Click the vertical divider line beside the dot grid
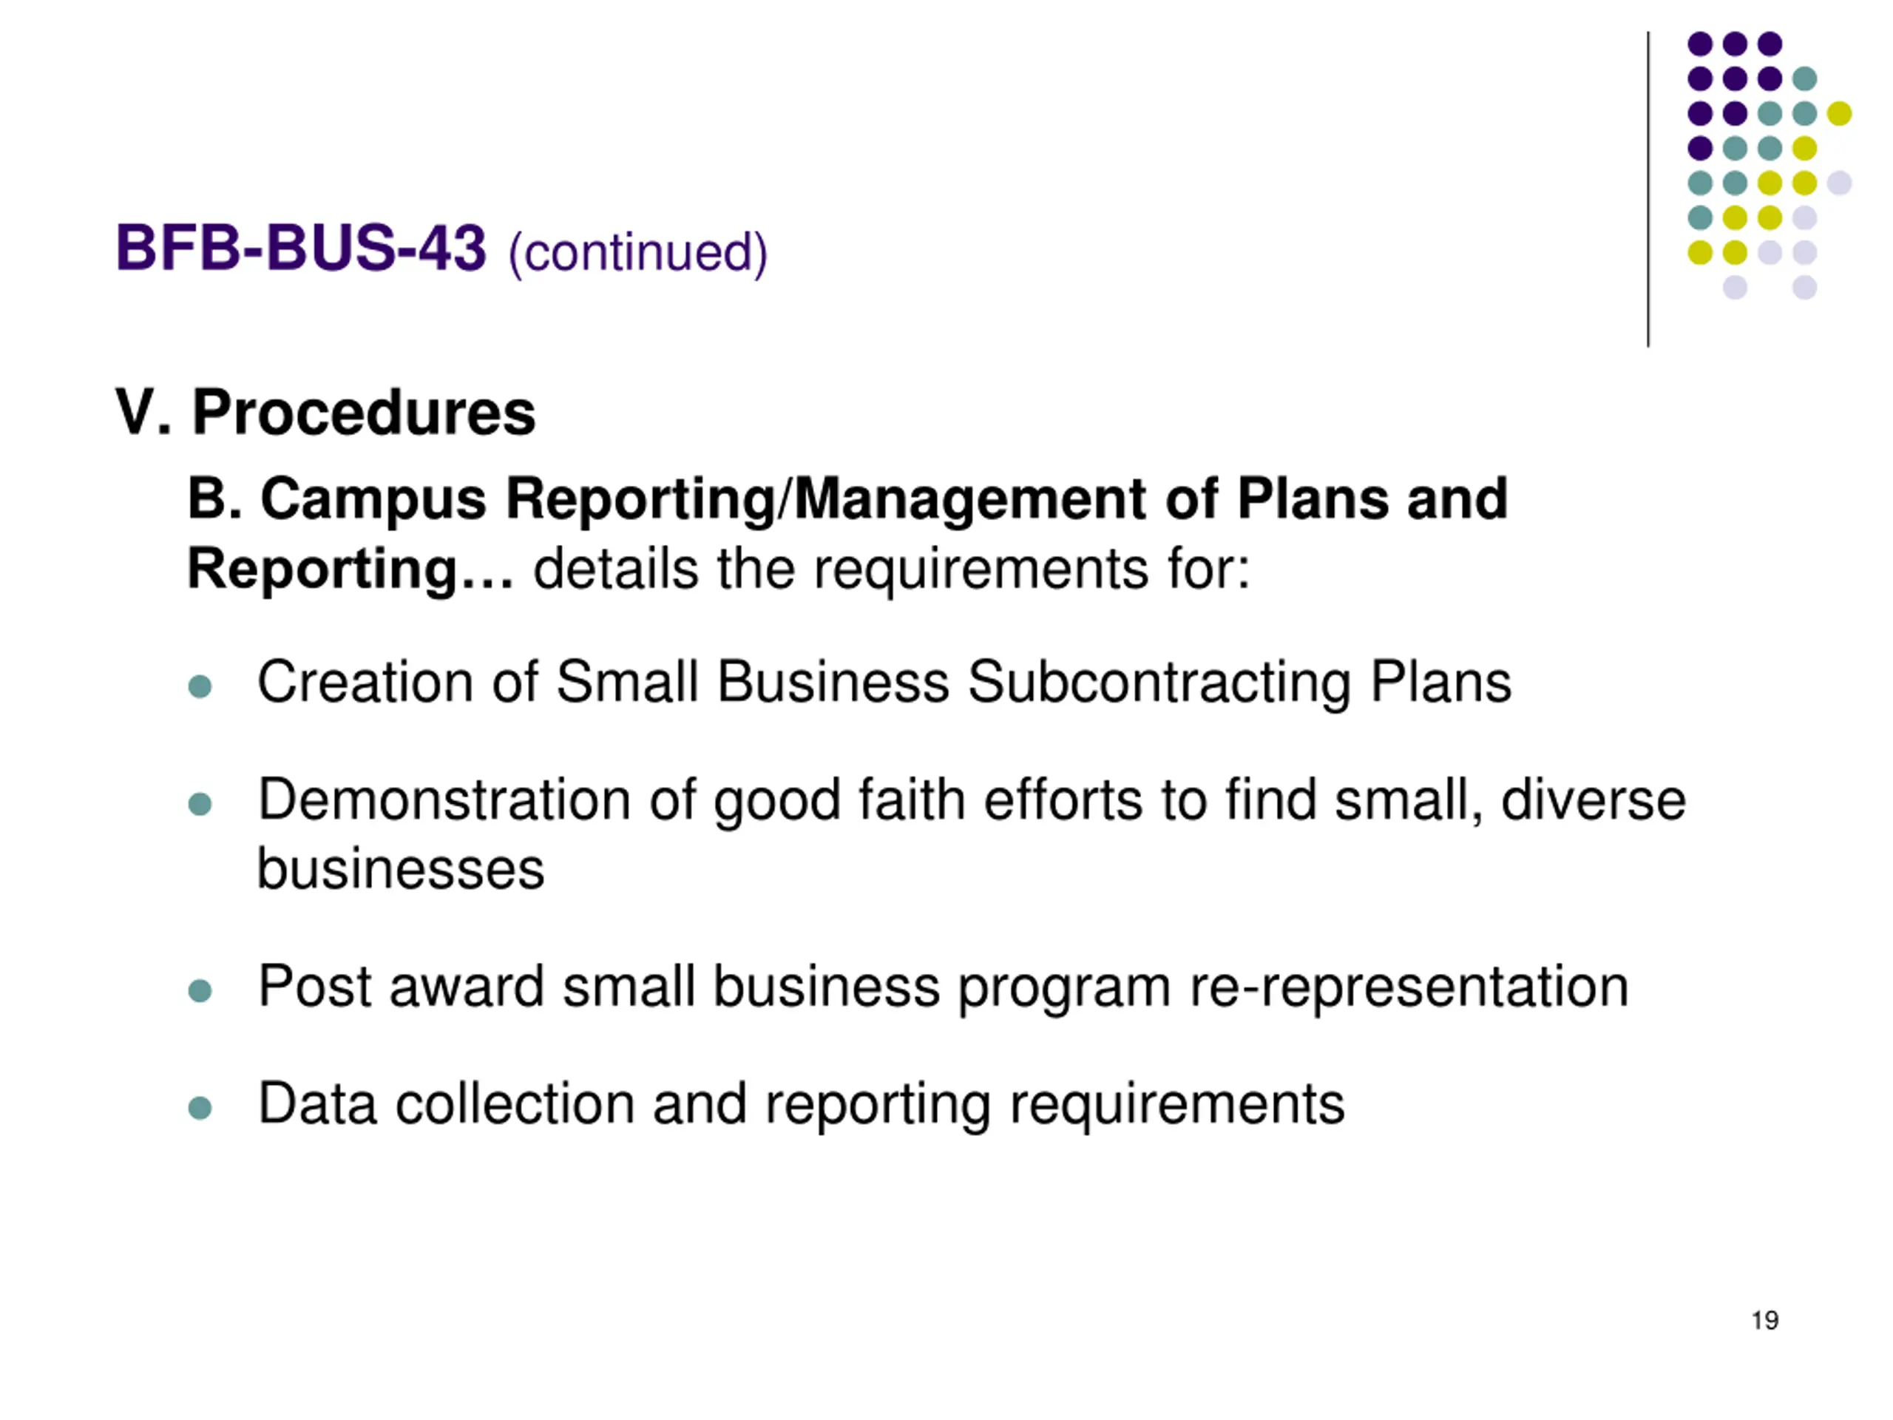 pyautogui.click(x=1648, y=189)
